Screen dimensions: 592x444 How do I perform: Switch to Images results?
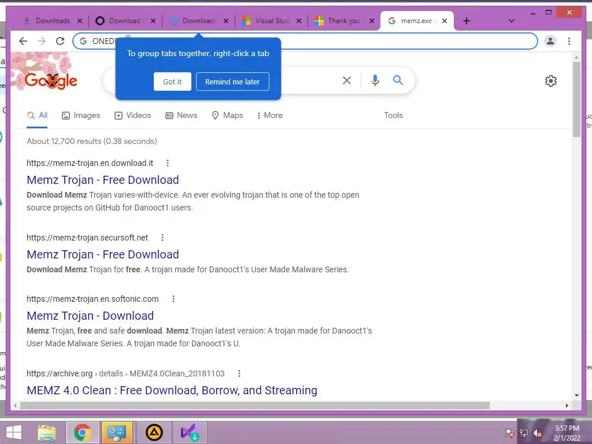[x=81, y=115]
